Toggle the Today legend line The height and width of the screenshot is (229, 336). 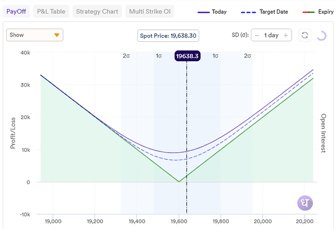coord(212,12)
